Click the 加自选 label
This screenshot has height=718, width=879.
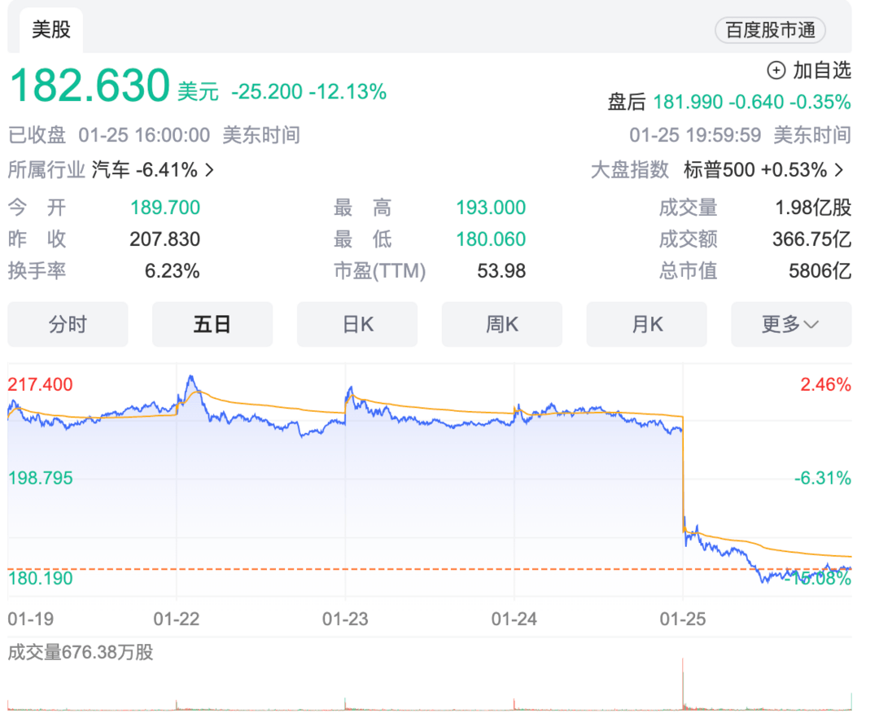822,71
